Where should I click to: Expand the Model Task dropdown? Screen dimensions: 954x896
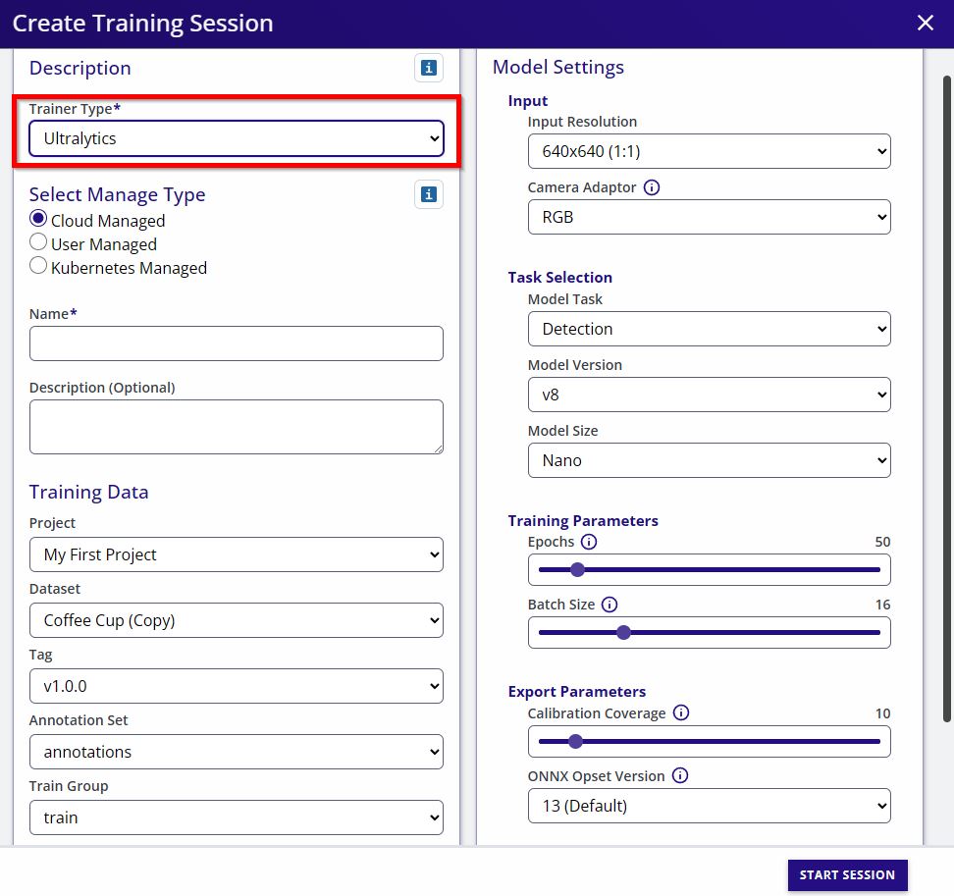[x=709, y=329]
